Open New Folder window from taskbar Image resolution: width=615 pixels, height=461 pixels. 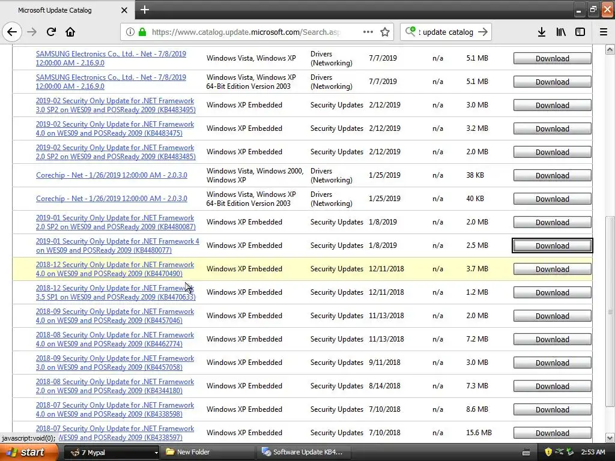(208, 452)
